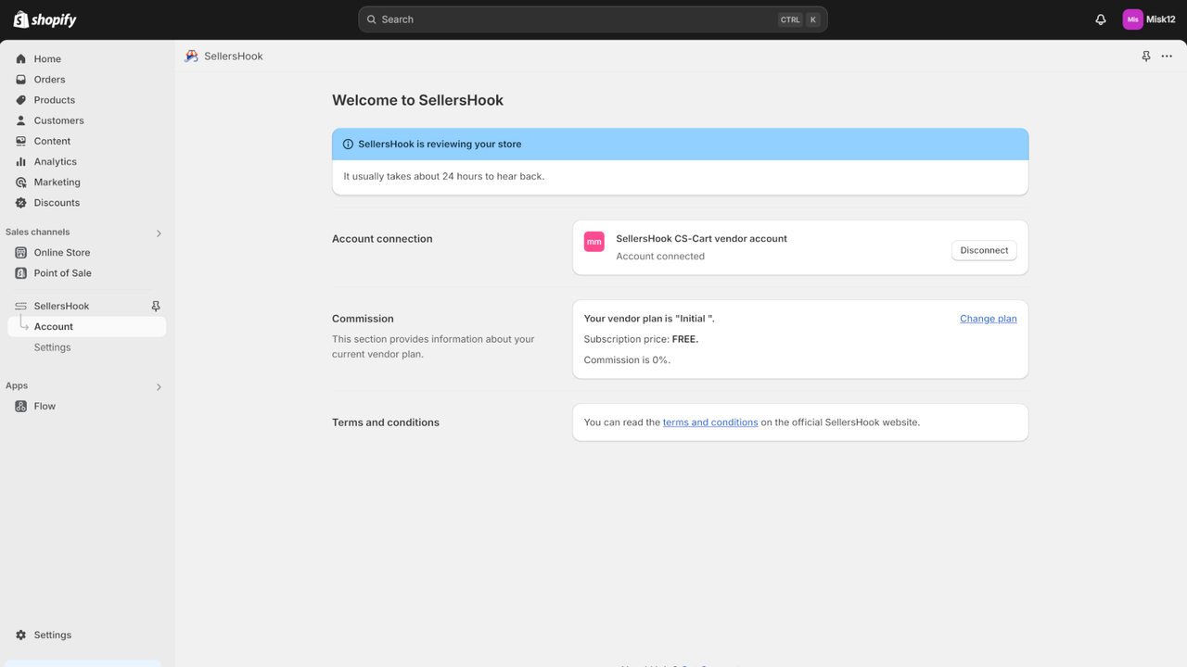Open the terms and conditions link

[710, 422]
